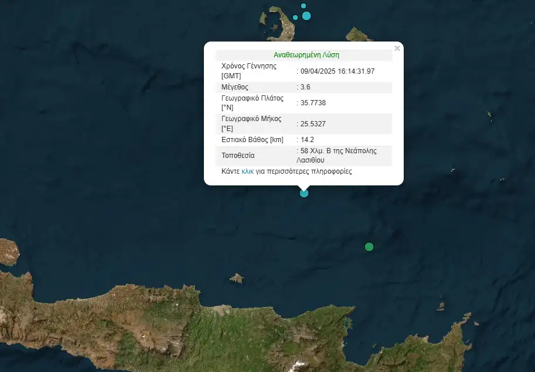Click the teal epicenter marker below the popup

click(304, 193)
